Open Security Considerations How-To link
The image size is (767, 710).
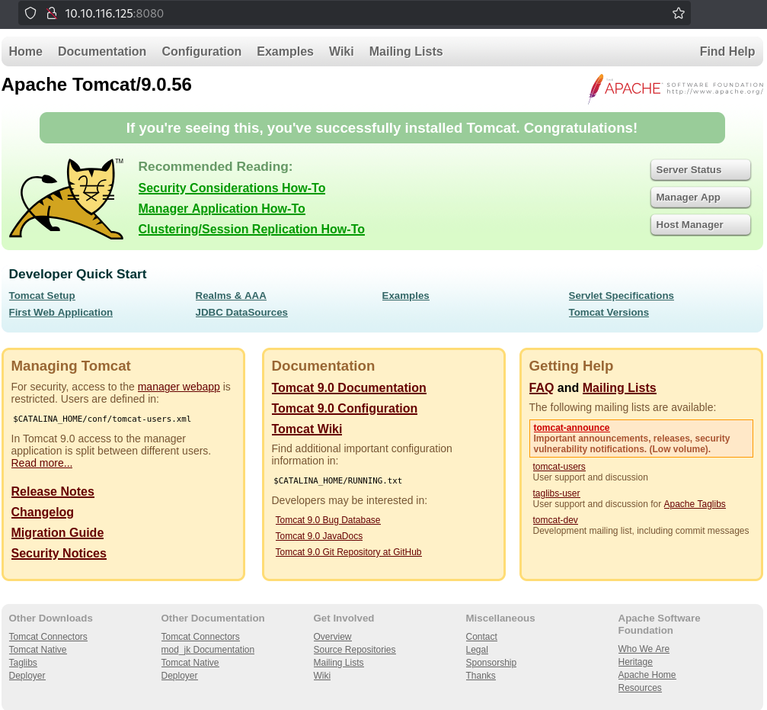[x=232, y=188]
